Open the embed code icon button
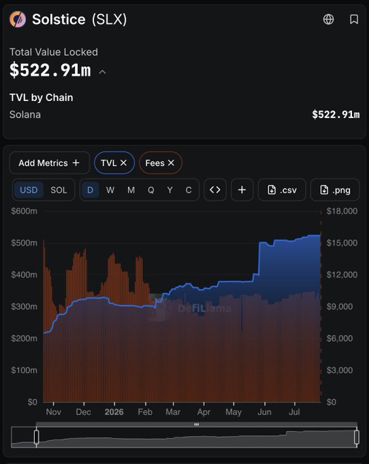This screenshot has width=369, height=464. pyautogui.click(x=215, y=190)
